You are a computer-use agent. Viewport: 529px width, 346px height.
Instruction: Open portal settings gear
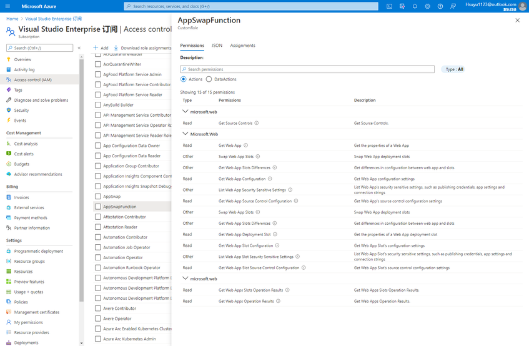427,6
